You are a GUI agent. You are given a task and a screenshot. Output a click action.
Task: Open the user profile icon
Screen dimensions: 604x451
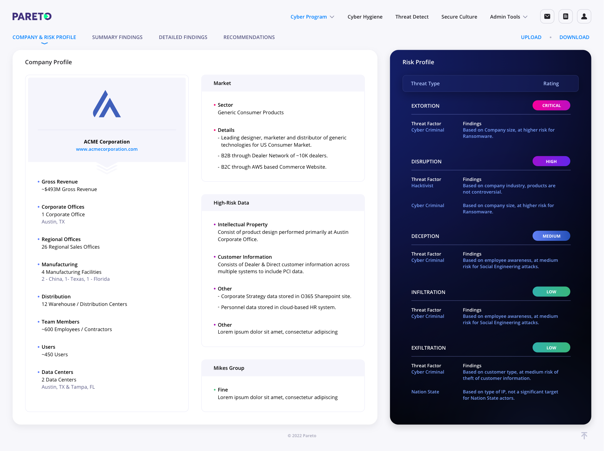(584, 16)
